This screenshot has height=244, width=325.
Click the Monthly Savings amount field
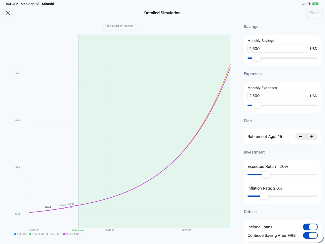tap(278, 49)
